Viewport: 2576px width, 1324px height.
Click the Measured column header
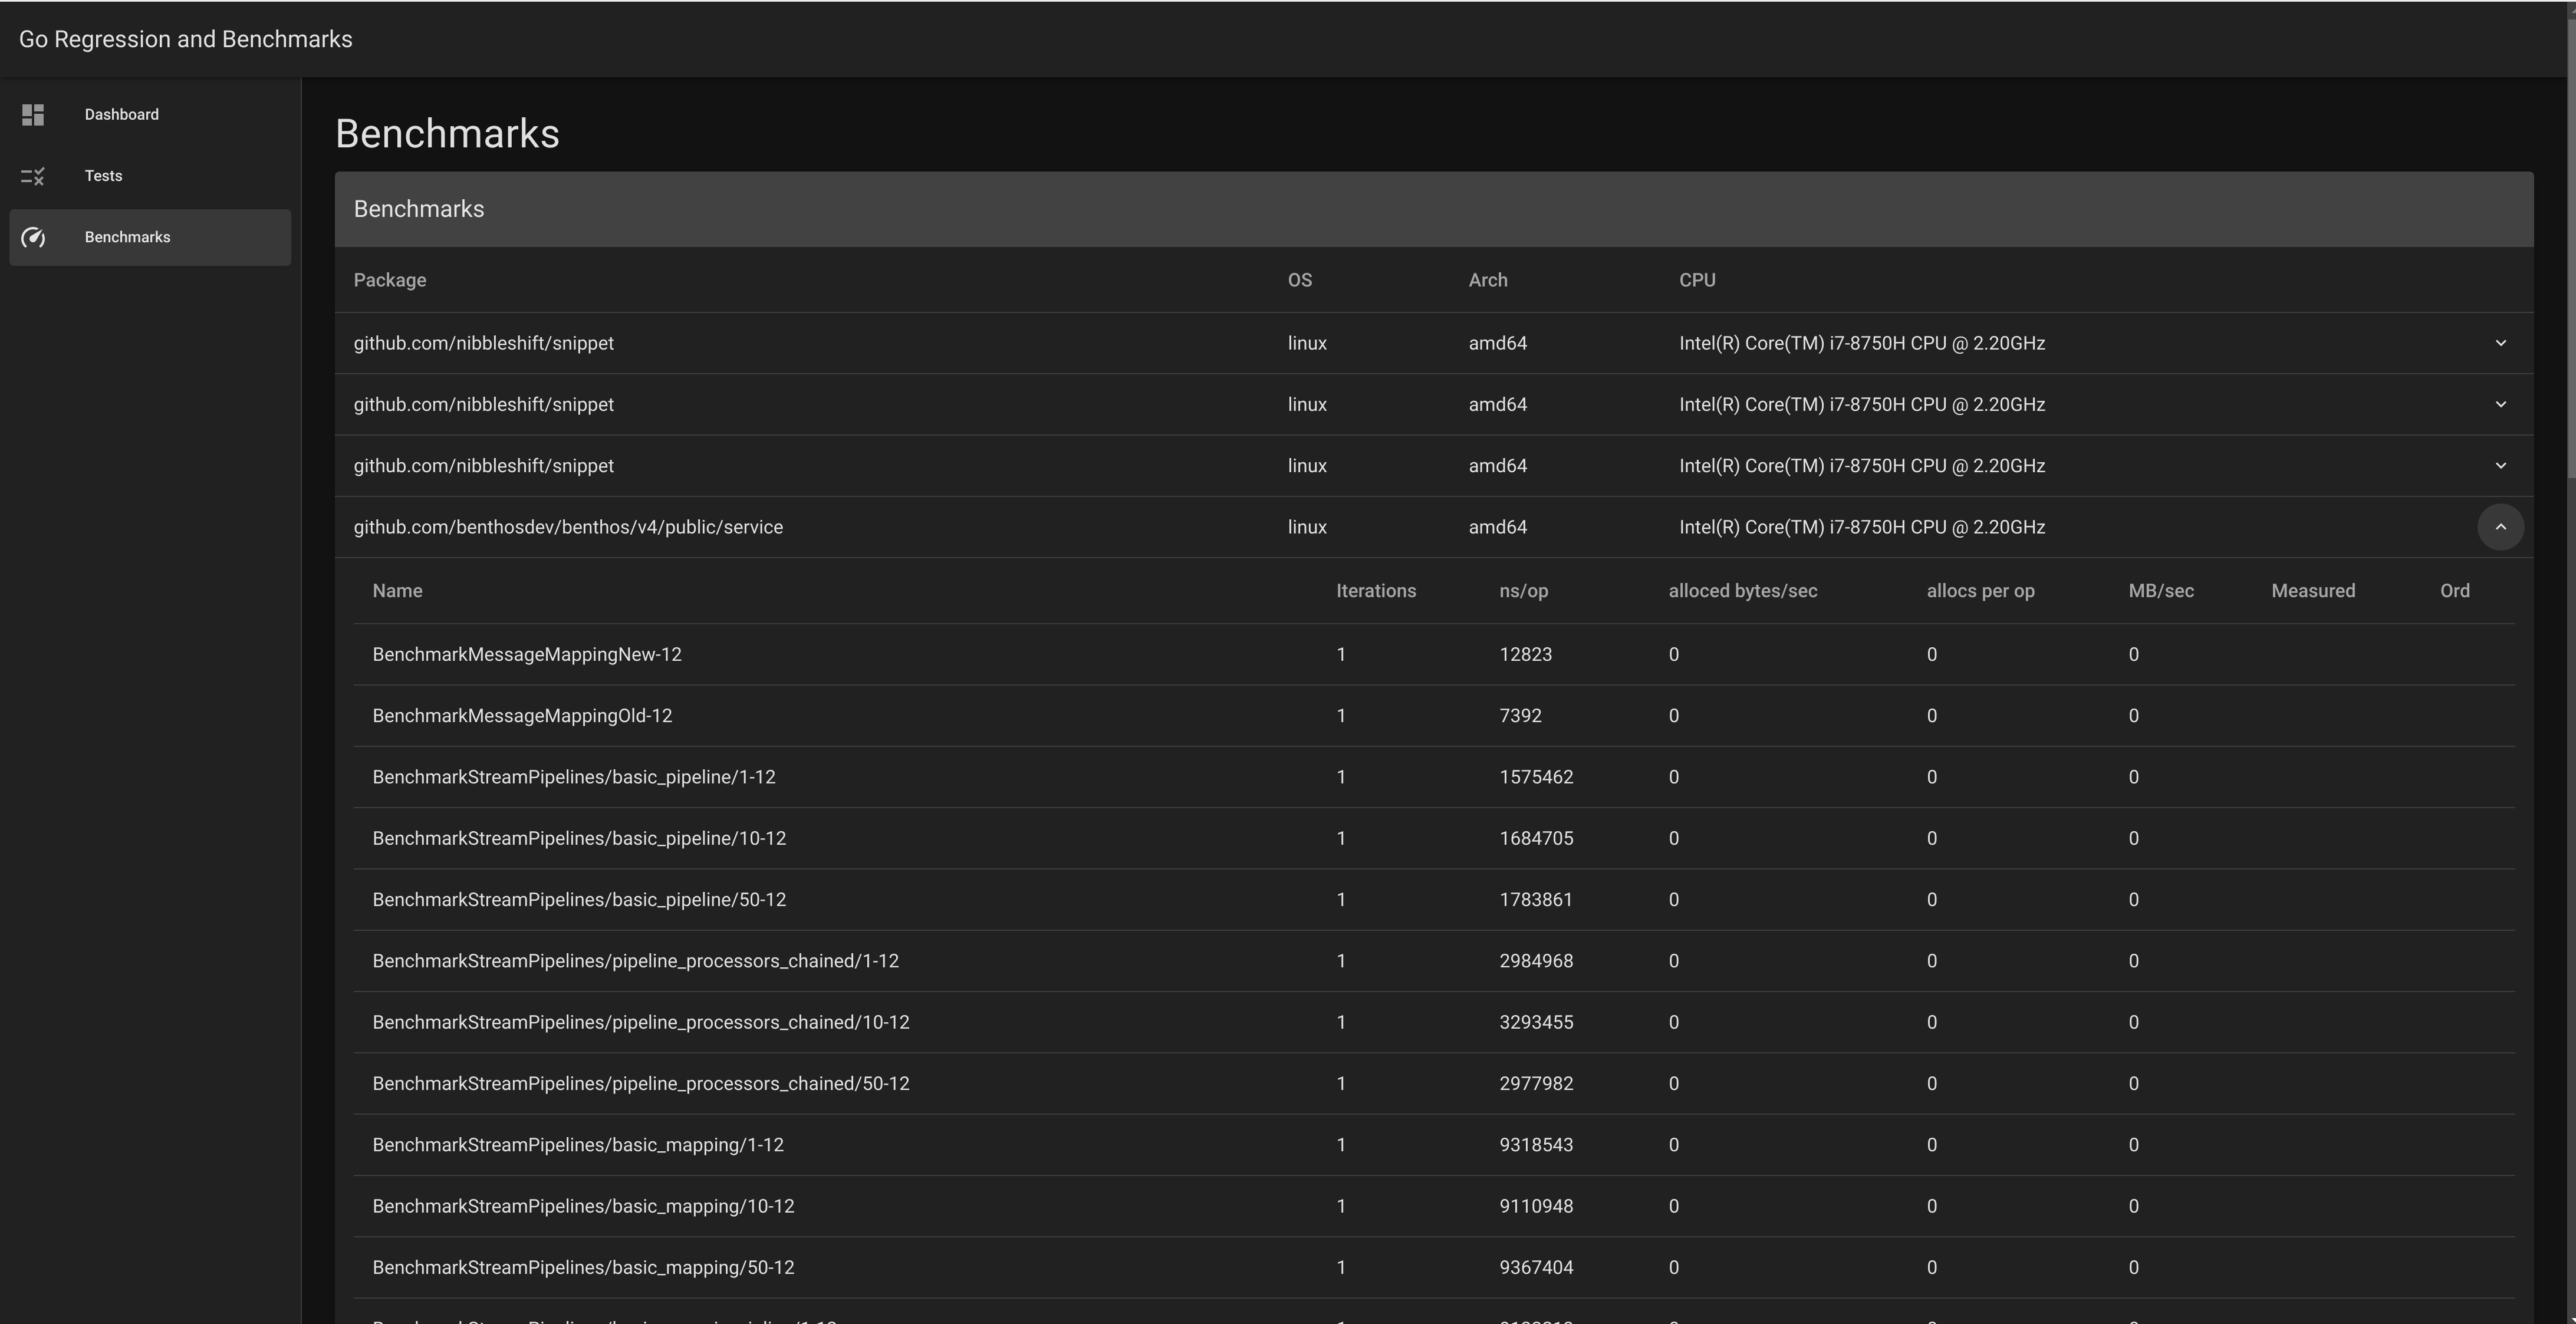click(2313, 591)
